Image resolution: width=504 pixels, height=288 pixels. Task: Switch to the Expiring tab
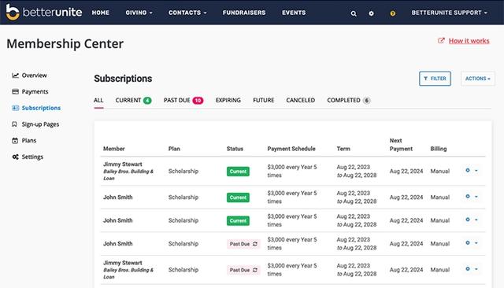[228, 100]
